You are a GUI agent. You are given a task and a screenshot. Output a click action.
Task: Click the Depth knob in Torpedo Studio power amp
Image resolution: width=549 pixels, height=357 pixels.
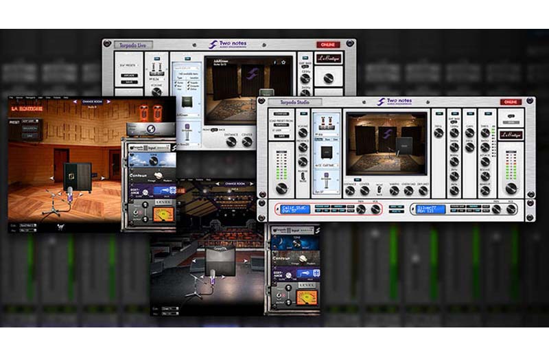click(303, 162)
